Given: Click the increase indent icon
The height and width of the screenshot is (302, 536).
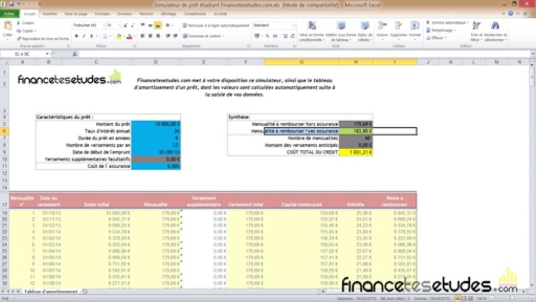Looking at the screenshot, I should (x=175, y=36).
